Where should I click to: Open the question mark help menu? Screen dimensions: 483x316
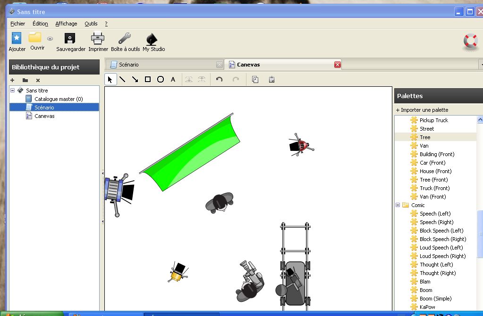click(106, 24)
